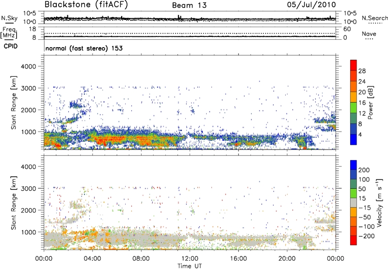388x269 pixels.
Task: Click the 'Nave' legend label
Action: [369, 34]
